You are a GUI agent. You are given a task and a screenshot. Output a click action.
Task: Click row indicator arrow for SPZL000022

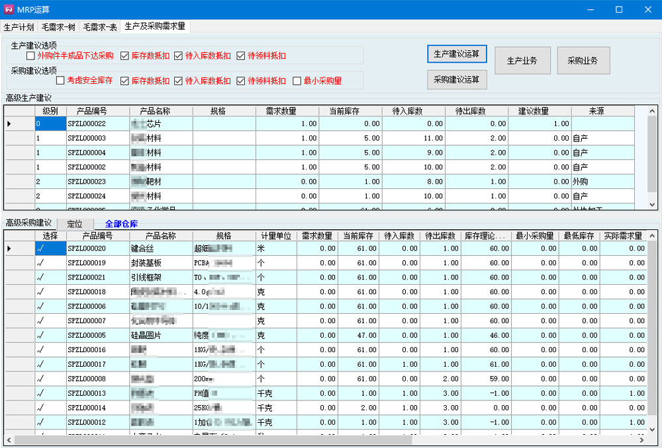pyautogui.click(x=9, y=124)
